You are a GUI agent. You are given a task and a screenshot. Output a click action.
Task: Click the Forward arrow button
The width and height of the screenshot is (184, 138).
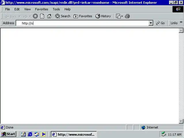click(x=25, y=17)
